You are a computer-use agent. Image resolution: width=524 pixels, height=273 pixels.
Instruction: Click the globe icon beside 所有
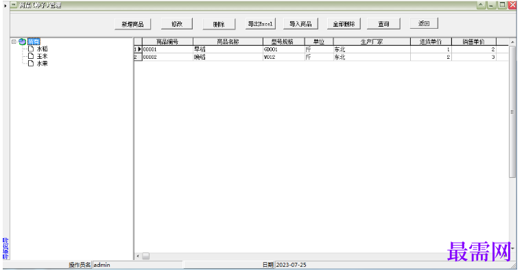pyautogui.click(x=23, y=42)
